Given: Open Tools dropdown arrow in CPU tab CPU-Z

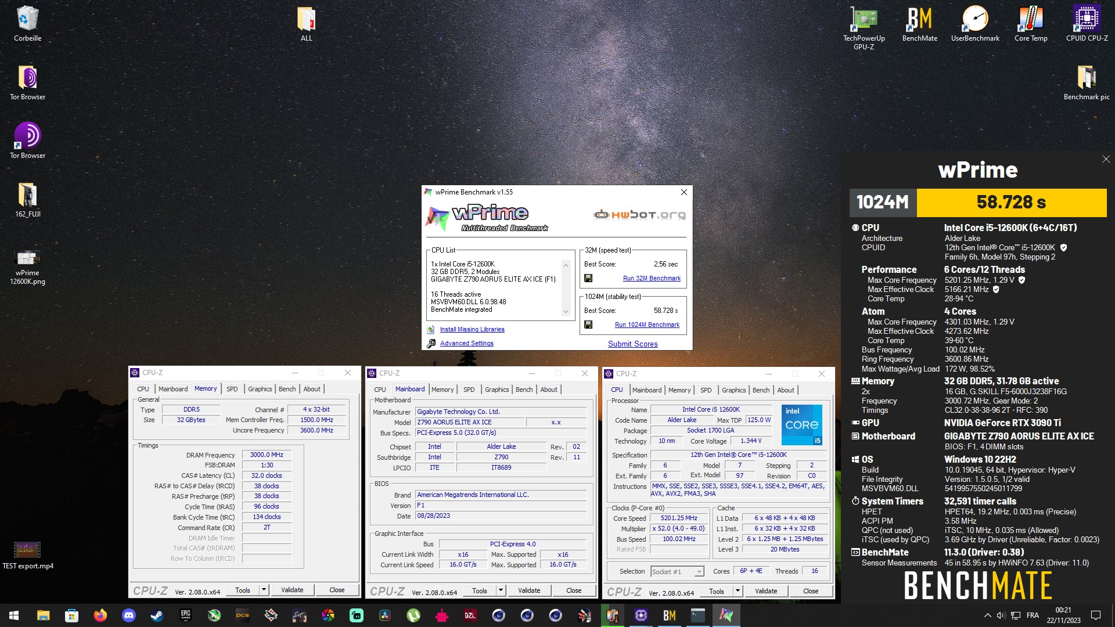Looking at the screenshot, I should pyautogui.click(x=738, y=591).
